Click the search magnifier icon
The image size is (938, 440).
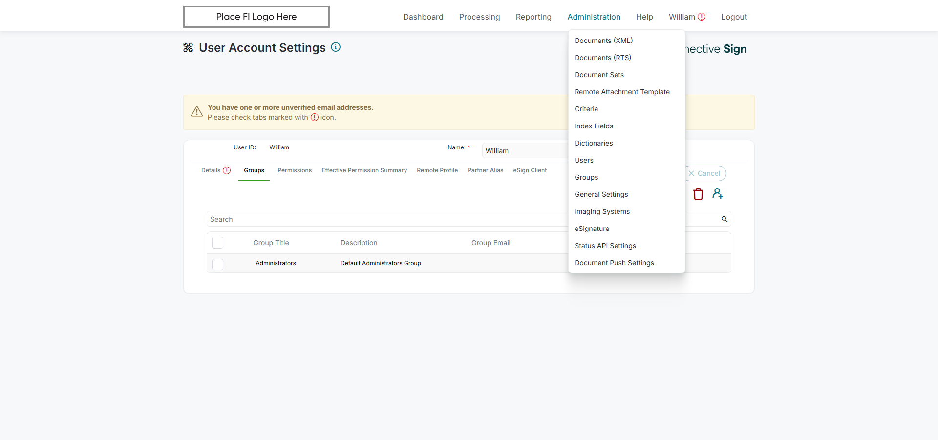click(x=724, y=219)
